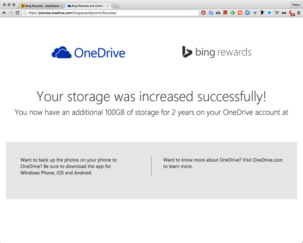
Task: Click the red UP extension icon
Action: point(292,13)
